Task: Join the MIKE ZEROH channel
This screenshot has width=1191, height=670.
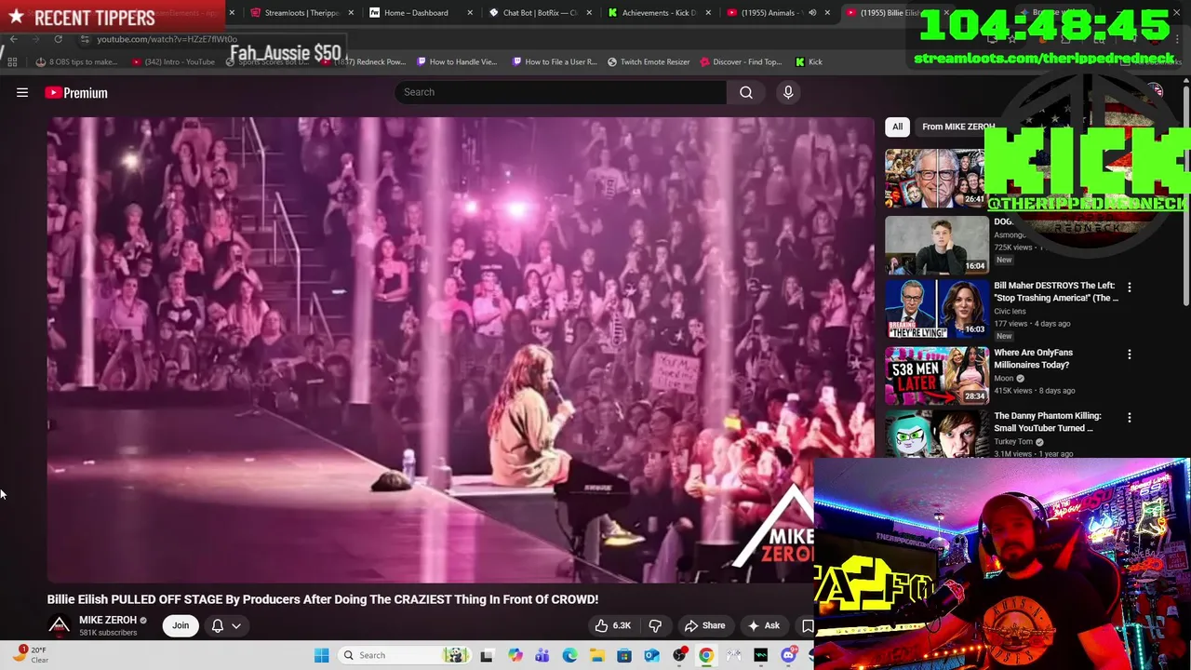Action: pyautogui.click(x=181, y=625)
